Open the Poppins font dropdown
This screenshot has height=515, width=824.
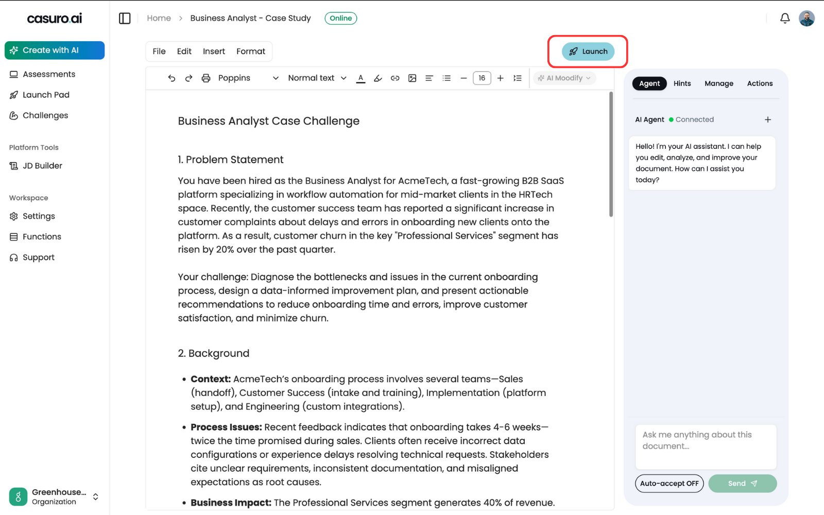[248, 78]
